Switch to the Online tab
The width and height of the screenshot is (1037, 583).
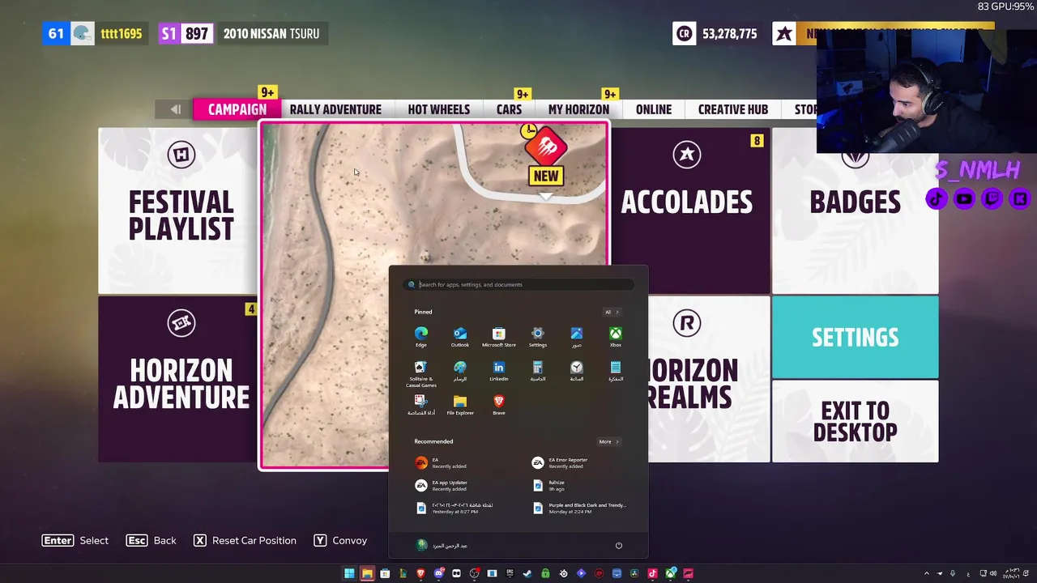tap(654, 109)
